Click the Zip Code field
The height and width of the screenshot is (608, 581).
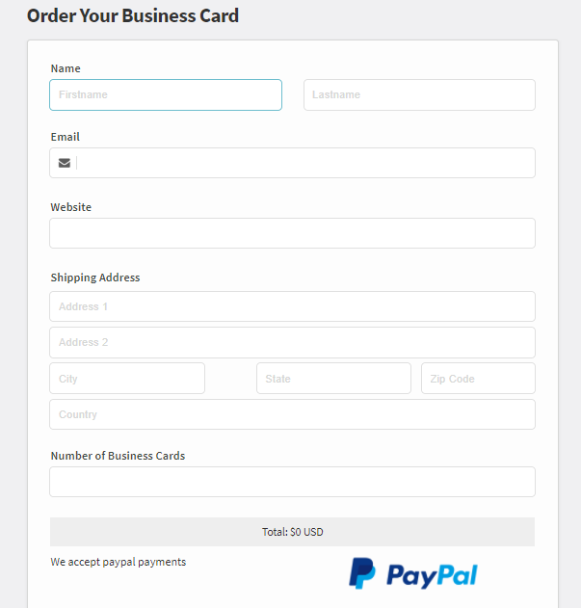[x=478, y=378]
